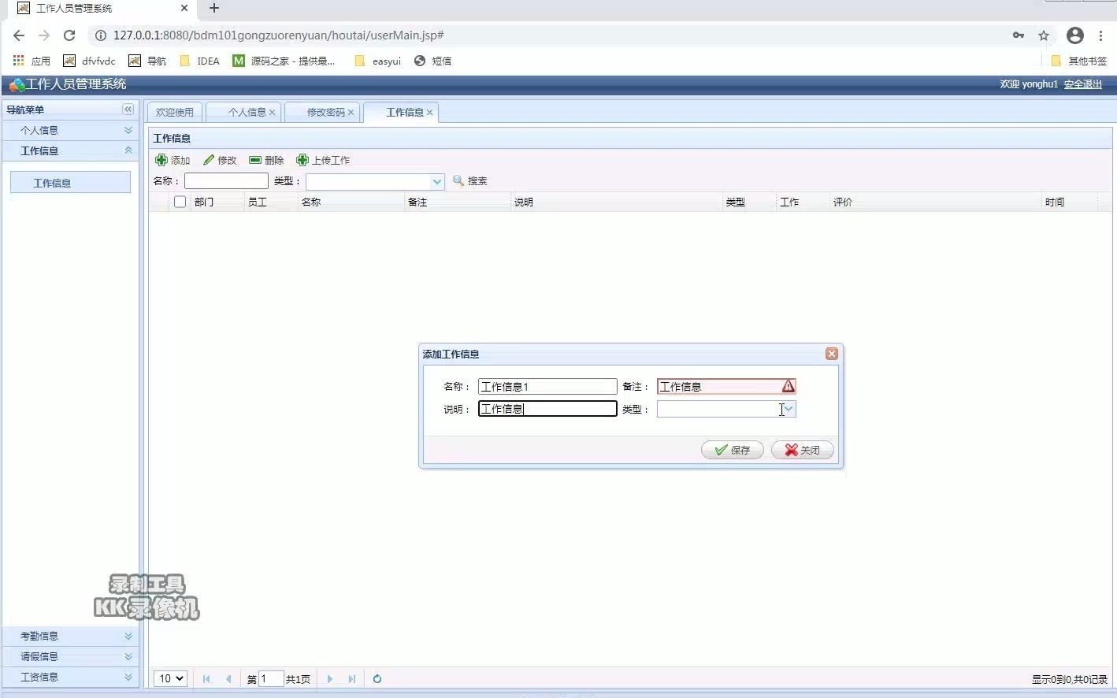Open the easyui bookmark folder
Viewport: 1117px width, 698px height.
[x=378, y=61]
